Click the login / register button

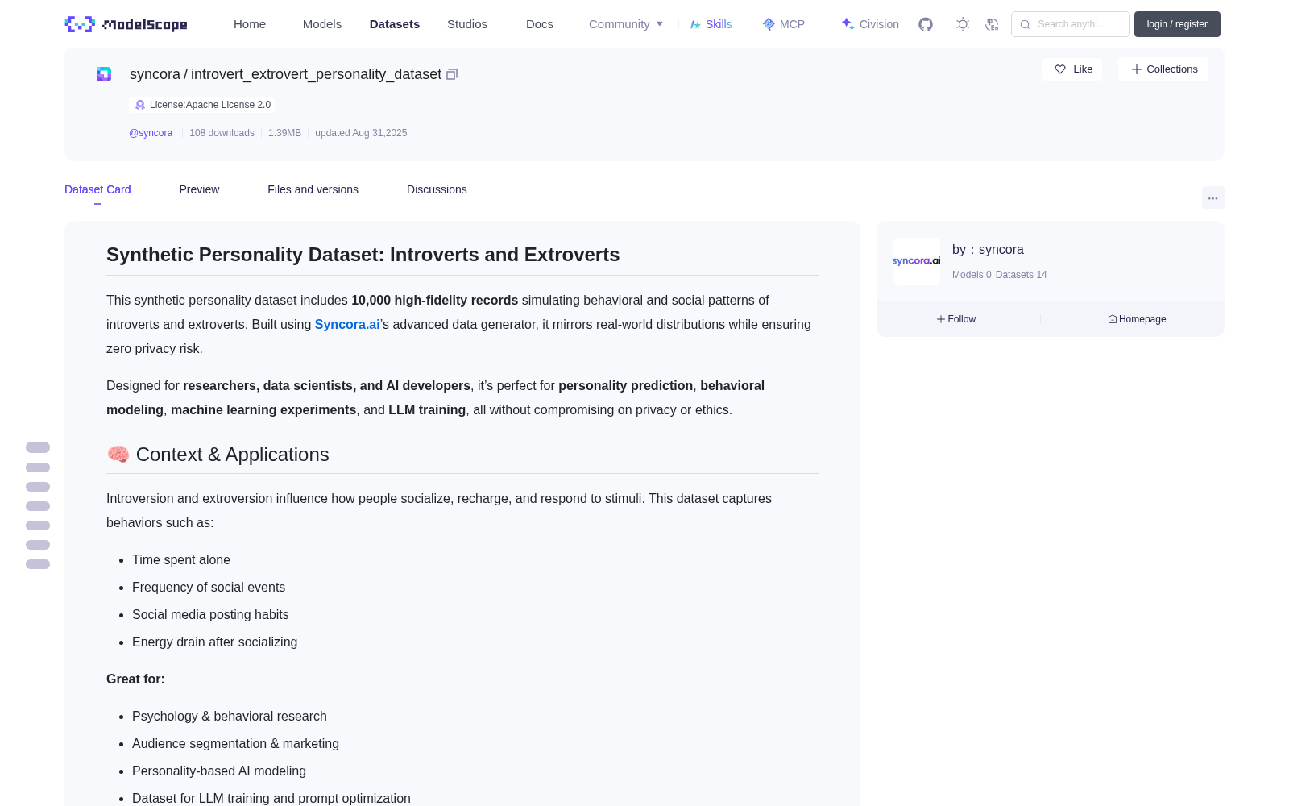coord(1177,24)
